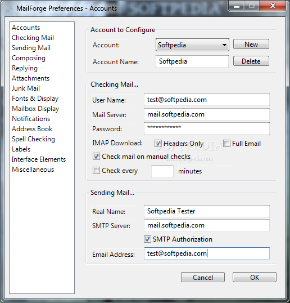Uncheck Headers Only IMAP download
The image size is (290, 303).
(158, 144)
